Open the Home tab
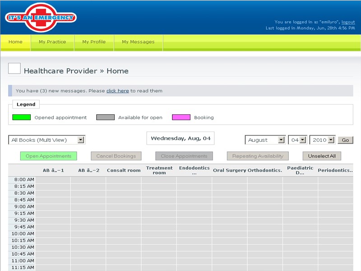Viewport: 361px width, 271px height. coord(15,42)
